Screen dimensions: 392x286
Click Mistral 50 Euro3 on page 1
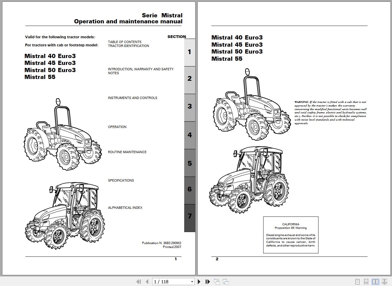coord(50,70)
